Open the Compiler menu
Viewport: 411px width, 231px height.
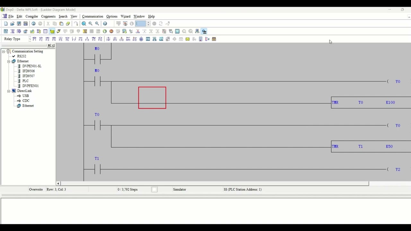(x=32, y=16)
